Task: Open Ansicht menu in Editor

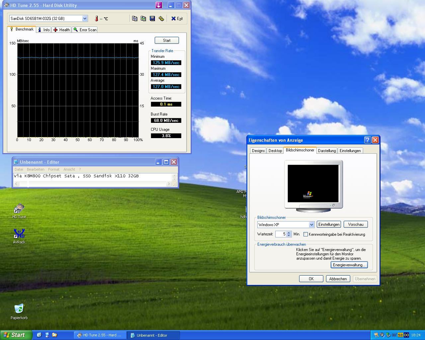Action: tap(69, 169)
